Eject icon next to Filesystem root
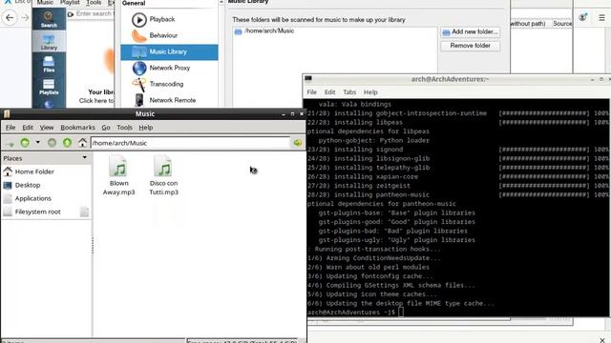 pos(84,212)
